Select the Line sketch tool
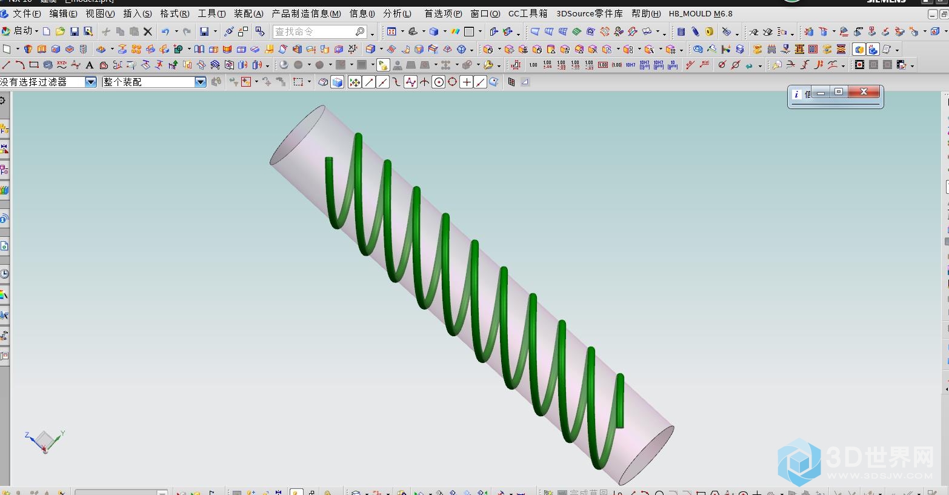Viewport: 949px width, 495px height. pos(6,65)
